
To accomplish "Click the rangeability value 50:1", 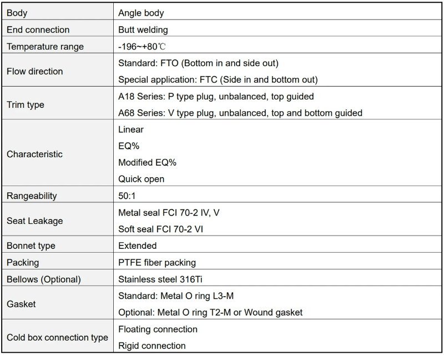I will point(127,196).
